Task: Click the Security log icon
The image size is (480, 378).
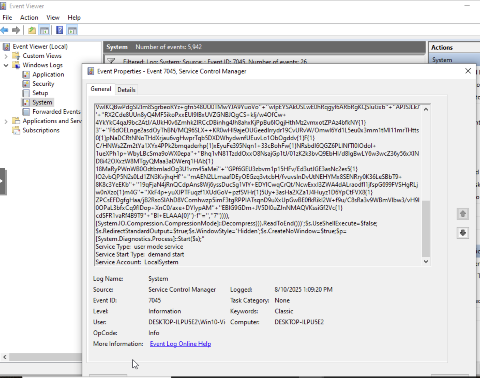Action: 26,84
